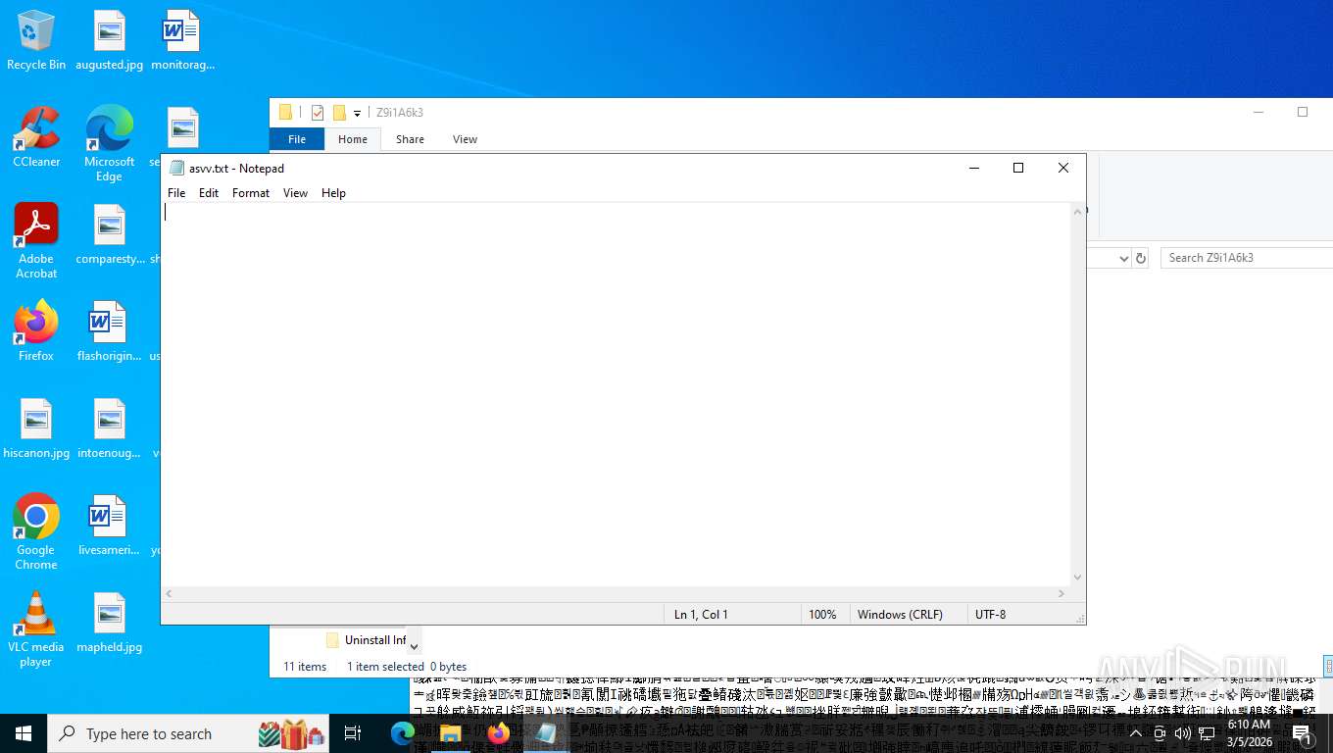The height and width of the screenshot is (753, 1333).
Task: Select the augusted.jpg desktop file
Action: coord(110,40)
